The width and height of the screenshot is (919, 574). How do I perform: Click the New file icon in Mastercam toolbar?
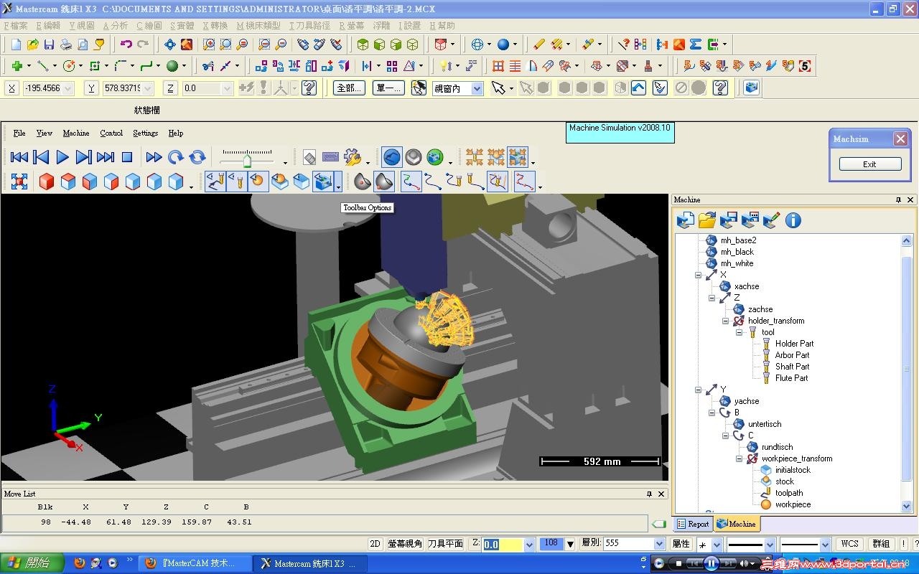tap(17, 44)
